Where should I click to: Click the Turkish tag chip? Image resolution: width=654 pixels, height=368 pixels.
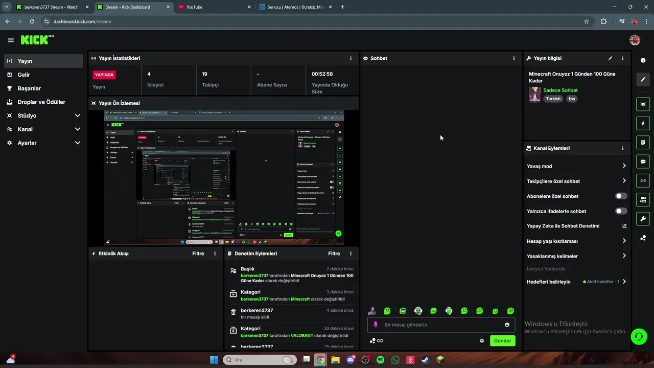[553, 99]
